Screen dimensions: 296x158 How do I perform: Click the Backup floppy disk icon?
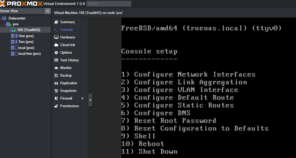click(56, 76)
